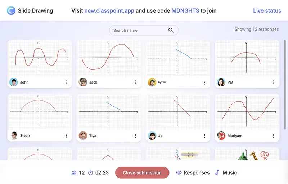Click the Close submission button
Image resolution: width=288 pixels, height=184 pixels.
tap(142, 172)
